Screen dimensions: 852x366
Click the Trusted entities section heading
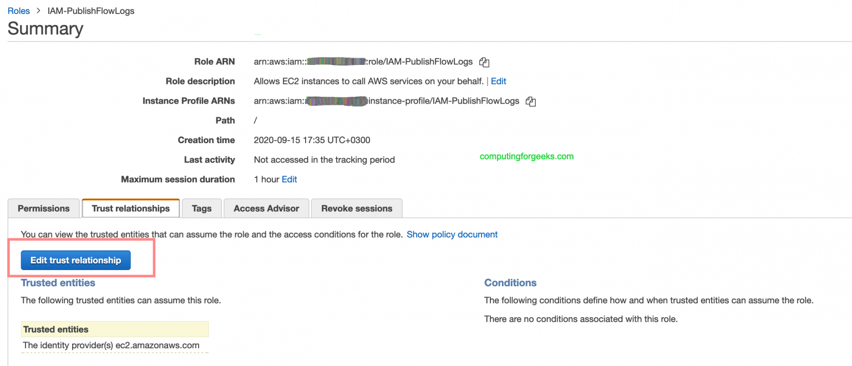click(58, 283)
